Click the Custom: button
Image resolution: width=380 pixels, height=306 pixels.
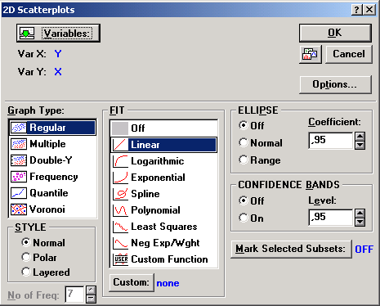click(x=132, y=282)
